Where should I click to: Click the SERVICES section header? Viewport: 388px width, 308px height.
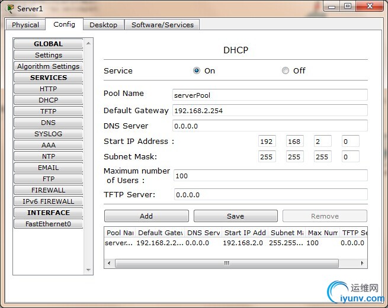click(48, 78)
